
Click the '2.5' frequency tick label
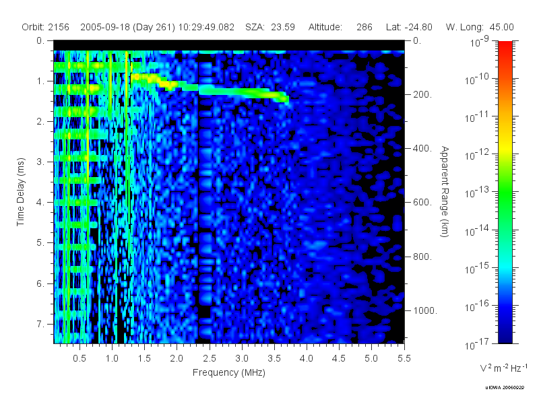click(210, 358)
